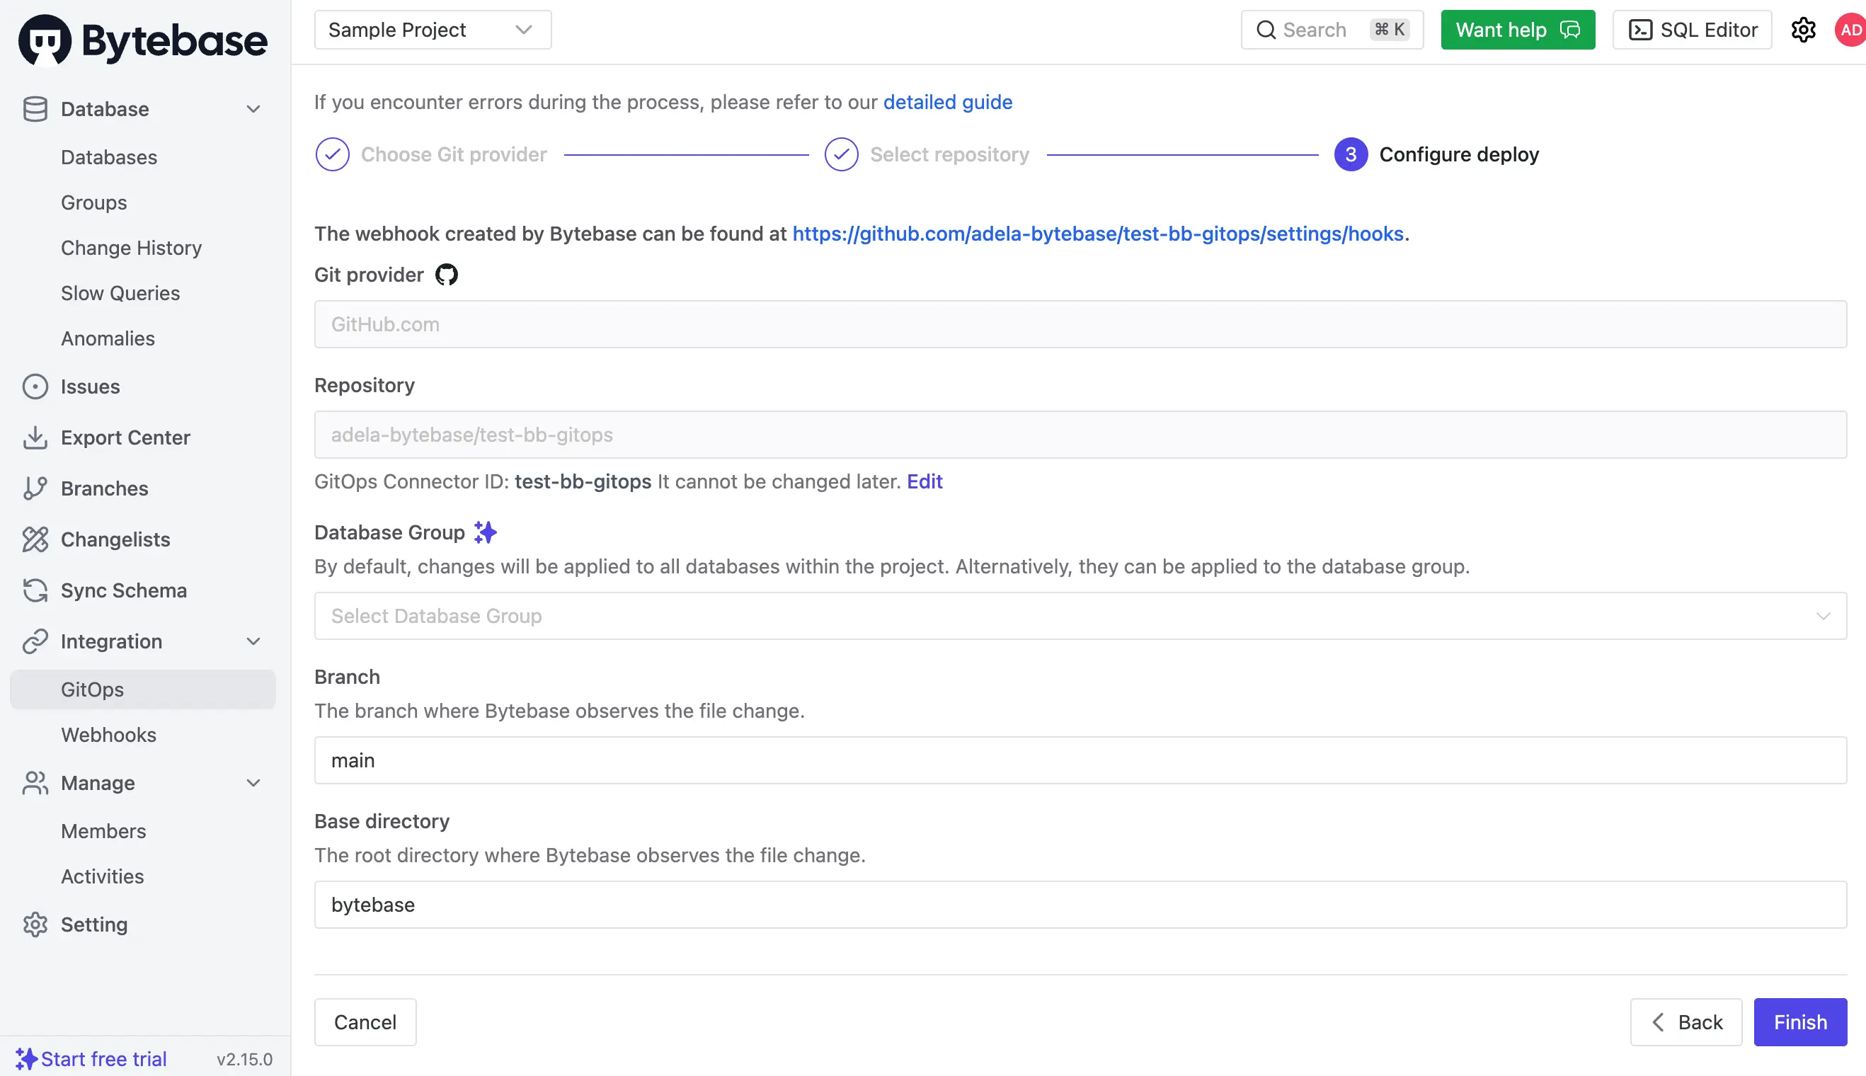The width and height of the screenshot is (1866, 1076).
Task: Click the search magnifier icon
Action: (1266, 30)
